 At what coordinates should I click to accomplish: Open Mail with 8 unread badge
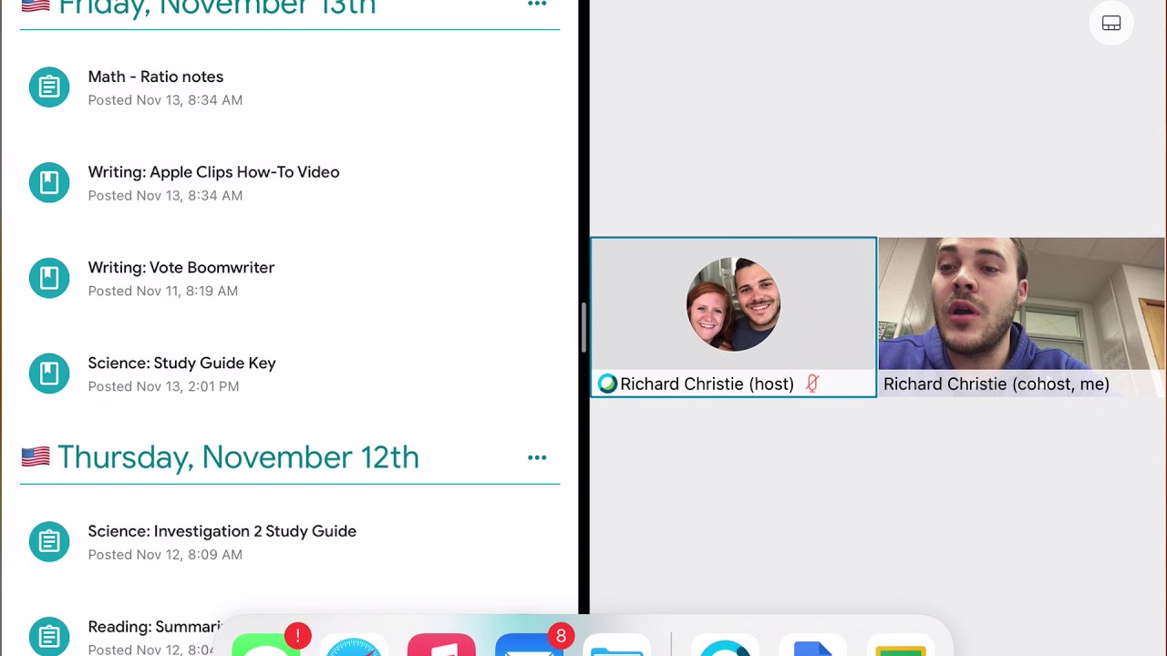(x=531, y=644)
